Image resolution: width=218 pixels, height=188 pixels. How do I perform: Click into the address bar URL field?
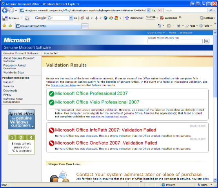click(85, 11)
